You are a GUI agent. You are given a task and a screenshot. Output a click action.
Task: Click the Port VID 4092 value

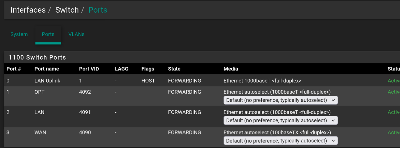85,92
